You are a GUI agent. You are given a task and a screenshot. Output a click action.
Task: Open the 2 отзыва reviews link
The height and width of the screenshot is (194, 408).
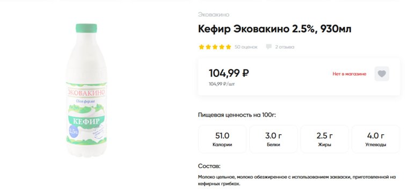(x=285, y=47)
